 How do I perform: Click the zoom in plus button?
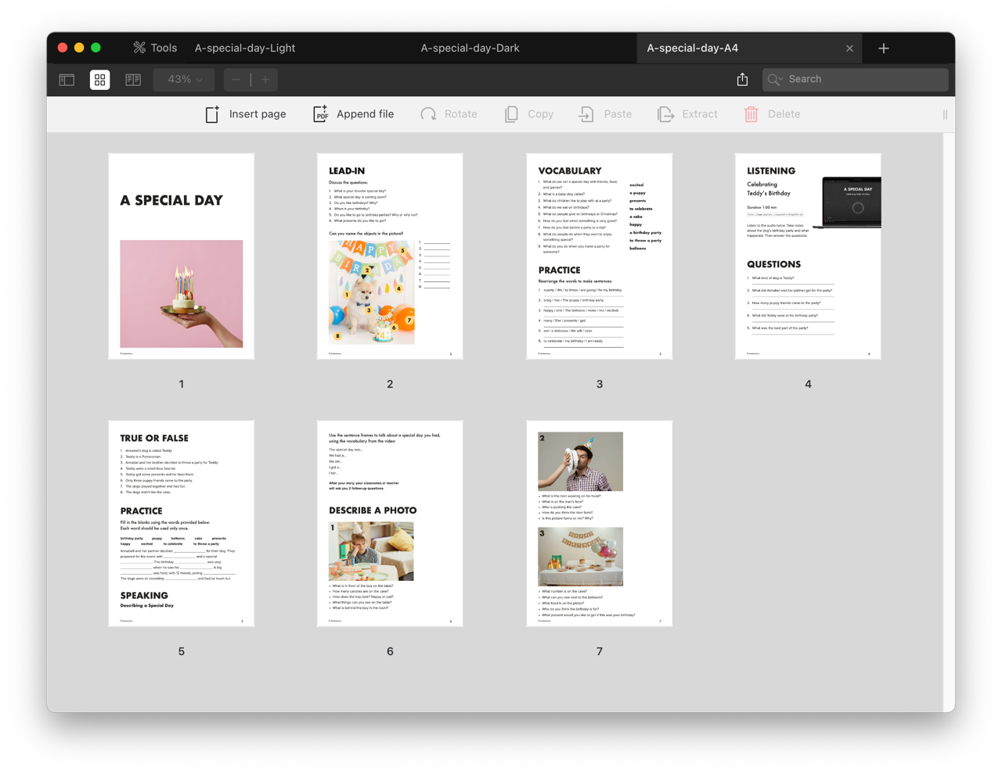[265, 80]
